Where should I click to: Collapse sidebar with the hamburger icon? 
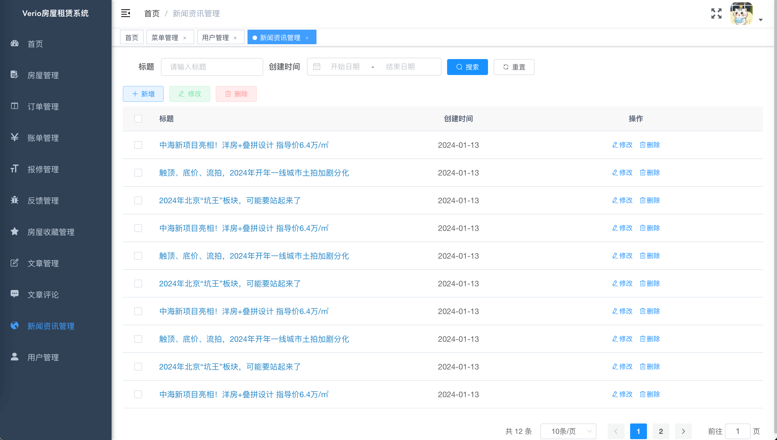click(126, 13)
